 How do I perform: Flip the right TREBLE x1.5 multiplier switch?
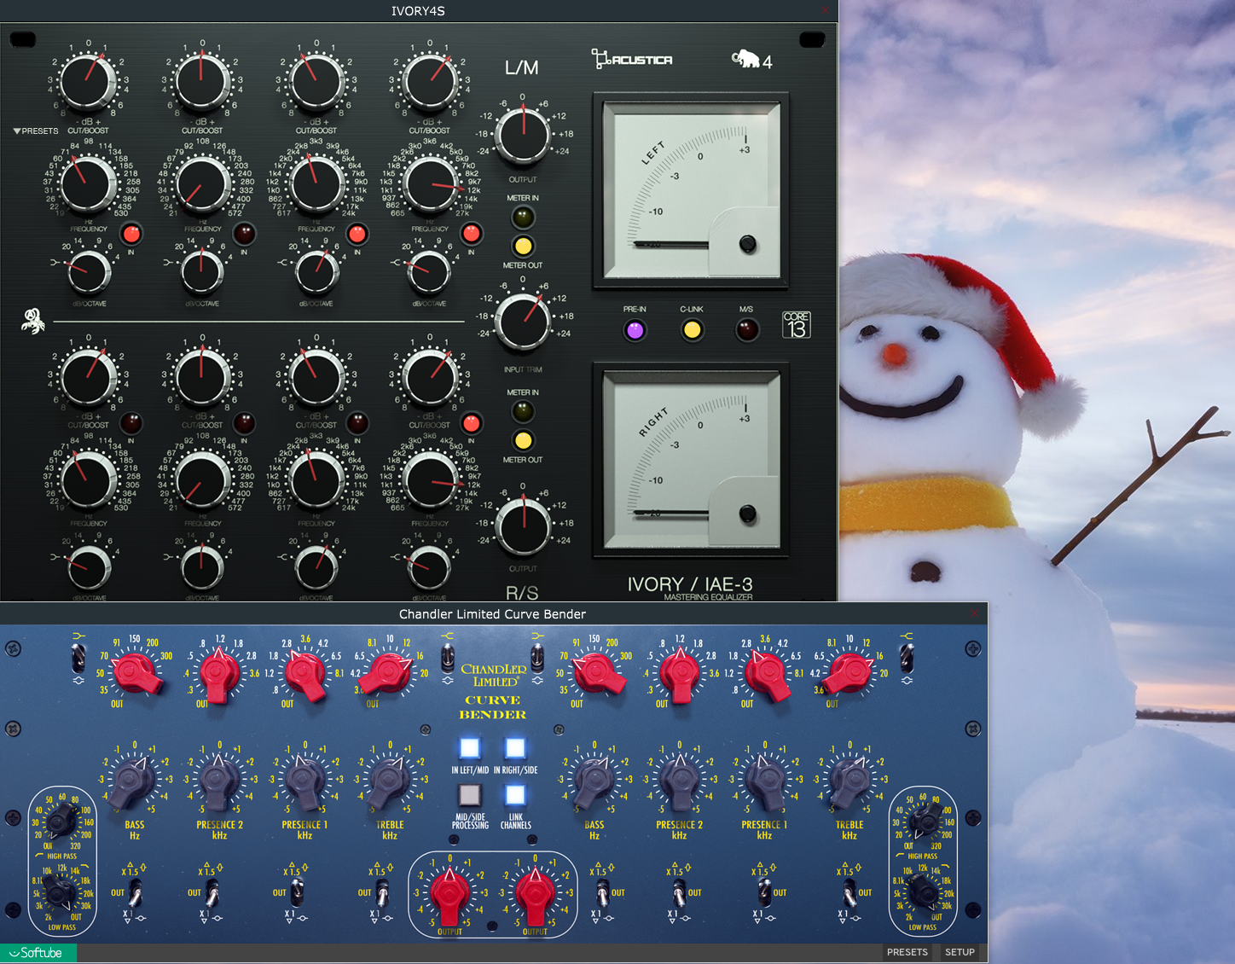pyautogui.click(x=849, y=893)
